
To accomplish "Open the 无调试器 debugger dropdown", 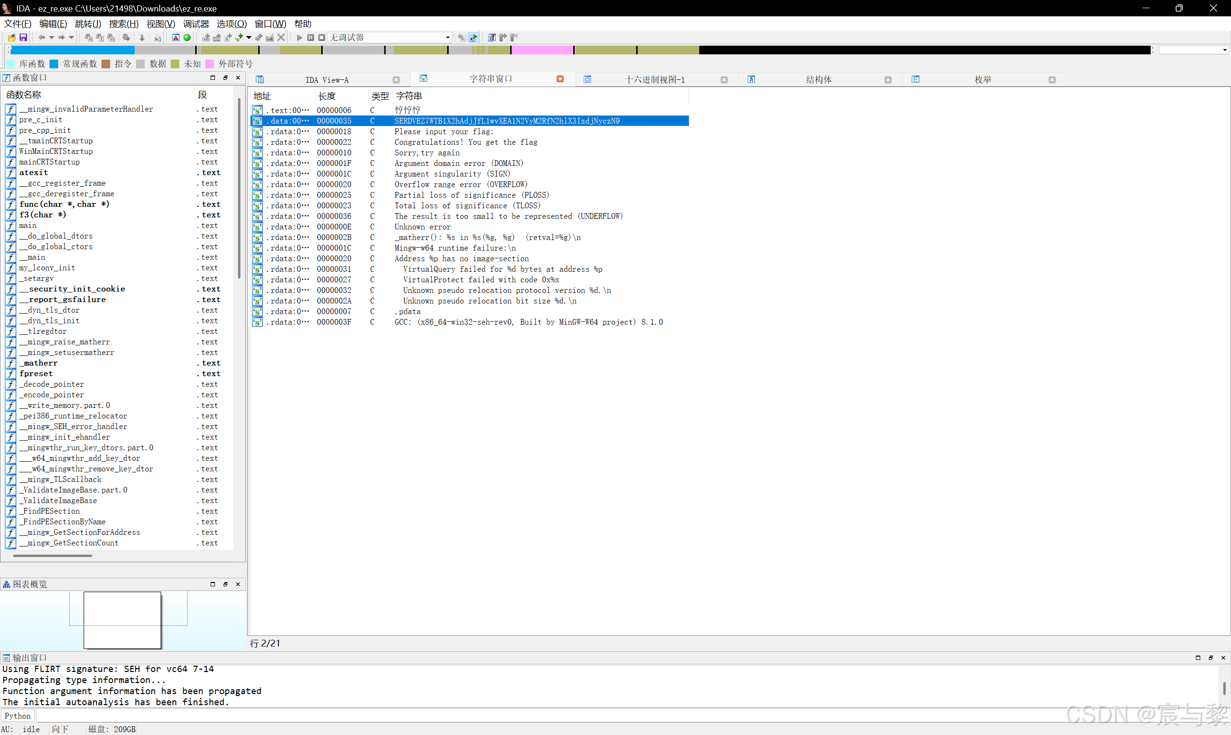I will coord(448,38).
